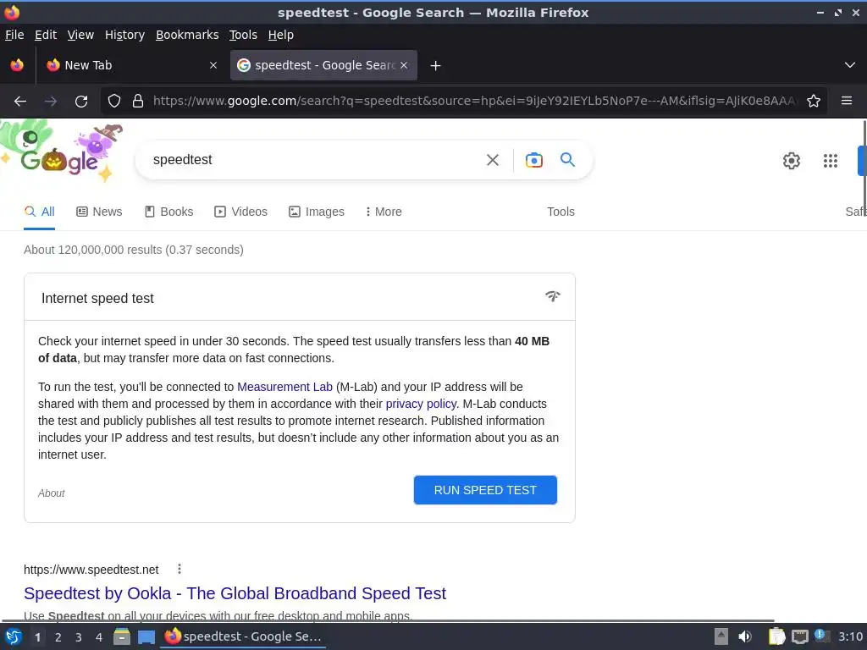Open the volume speaker tray icon

745,636
